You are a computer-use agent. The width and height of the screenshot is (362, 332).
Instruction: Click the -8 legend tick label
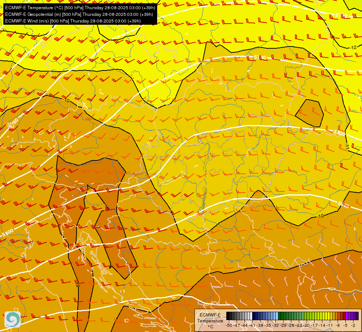(338, 326)
